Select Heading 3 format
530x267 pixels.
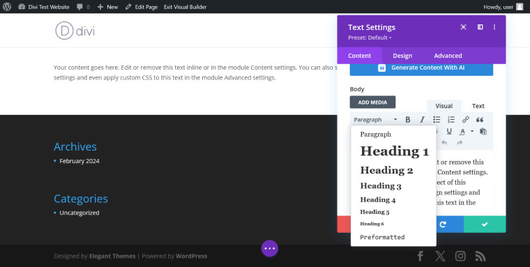pos(393,186)
